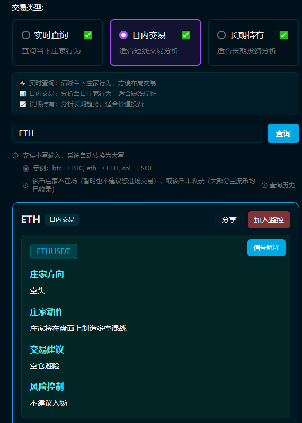Toggle the green checkbox in 实时查询 card
This screenshot has width=302, height=423.
[88, 35]
